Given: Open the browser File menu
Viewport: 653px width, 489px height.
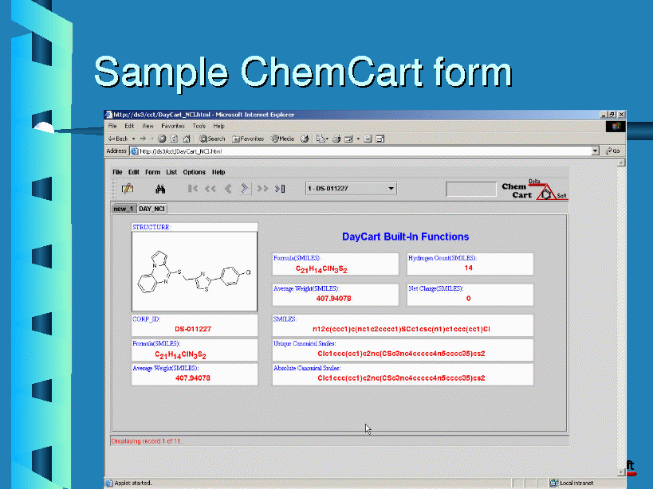Looking at the screenshot, I should [x=112, y=126].
